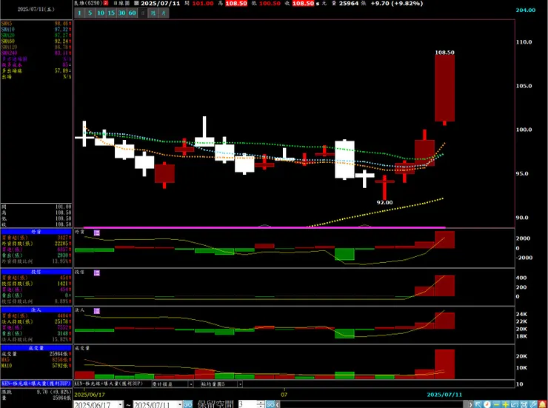548x408 pixels.
Task: Click the 07 month marker on the axis
Action: (x=284, y=395)
